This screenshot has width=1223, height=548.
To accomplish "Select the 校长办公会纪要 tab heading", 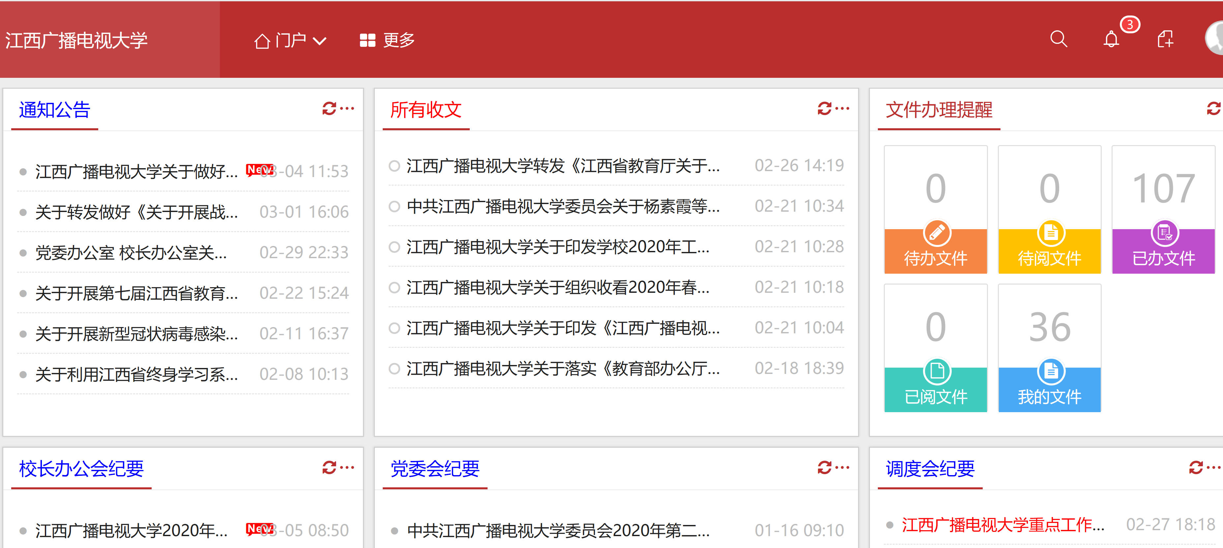I will [x=81, y=469].
